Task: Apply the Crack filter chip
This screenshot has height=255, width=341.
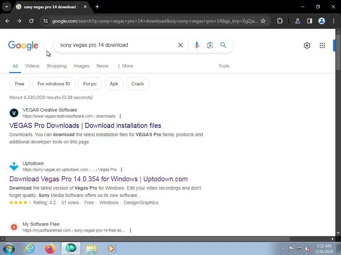Action: coord(138,84)
